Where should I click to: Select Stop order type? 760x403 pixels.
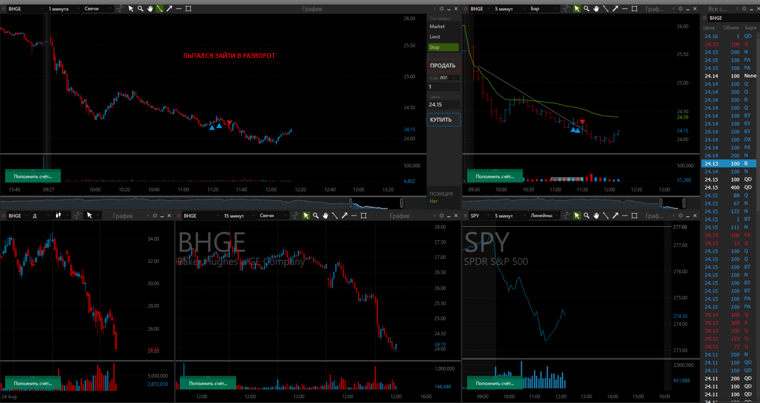click(443, 47)
